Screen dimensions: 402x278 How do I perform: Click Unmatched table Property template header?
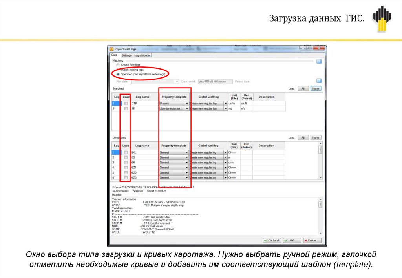tap(174, 146)
